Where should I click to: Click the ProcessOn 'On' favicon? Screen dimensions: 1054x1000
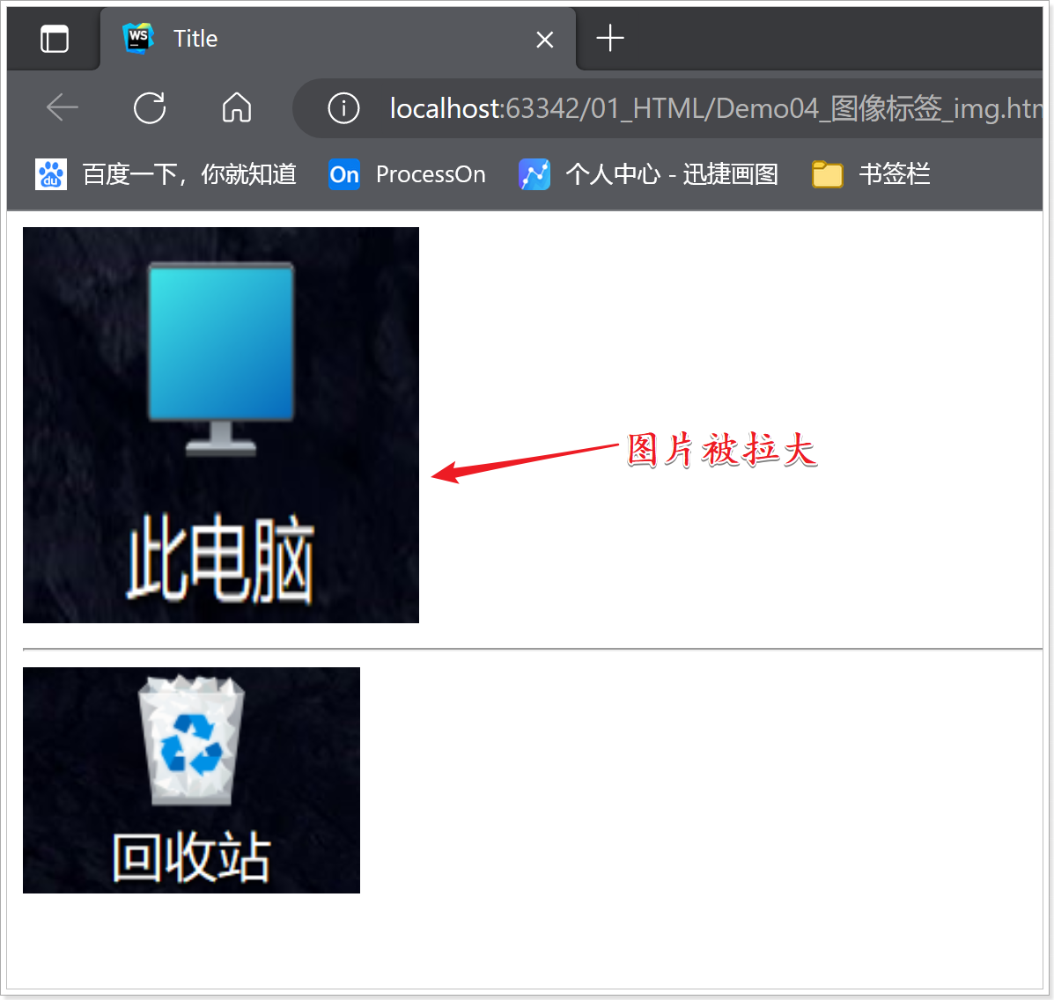coord(344,174)
